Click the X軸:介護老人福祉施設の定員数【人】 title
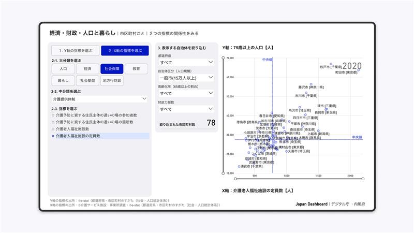Viewport: 414px width, 233px height. tap(258, 191)
